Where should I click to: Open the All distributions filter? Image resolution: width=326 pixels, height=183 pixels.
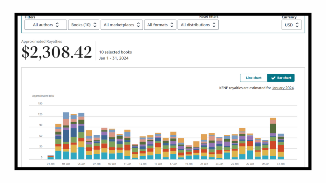(198, 25)
